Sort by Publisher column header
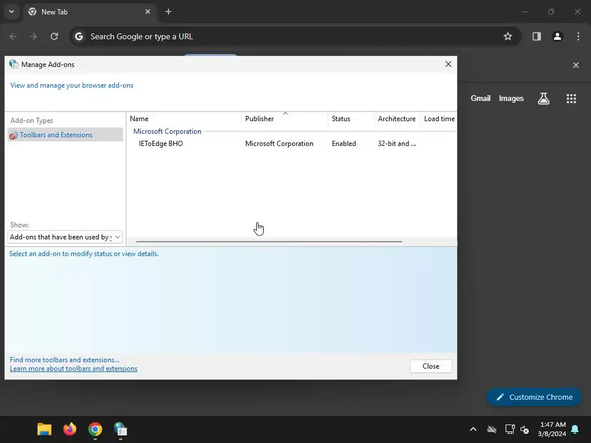The height and width of the screenshot is (443, 591). click(285, 119)
